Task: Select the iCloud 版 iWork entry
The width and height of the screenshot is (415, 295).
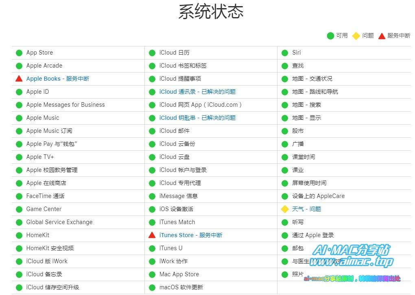Action: click(47, 261)
